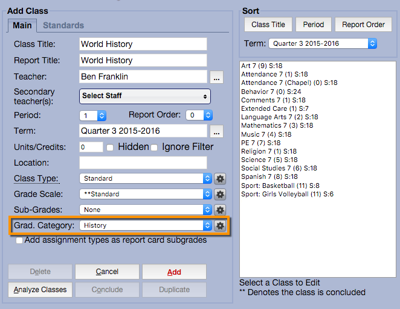
Task: Open the Term ellipsis browse button
Action: (217, 132)
